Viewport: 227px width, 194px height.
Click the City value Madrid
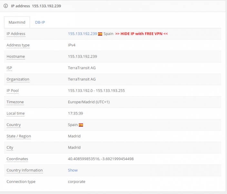[x=74, y=147]
